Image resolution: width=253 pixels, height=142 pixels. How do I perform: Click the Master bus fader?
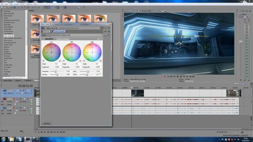pos(241,42)
